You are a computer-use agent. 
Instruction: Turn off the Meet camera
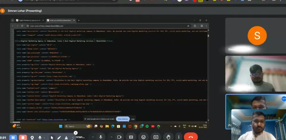119,137
